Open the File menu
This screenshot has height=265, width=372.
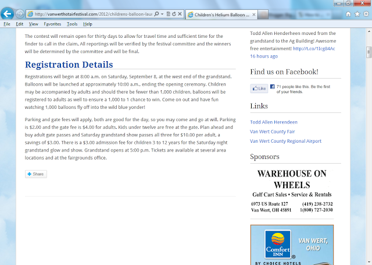click(7, 24)
